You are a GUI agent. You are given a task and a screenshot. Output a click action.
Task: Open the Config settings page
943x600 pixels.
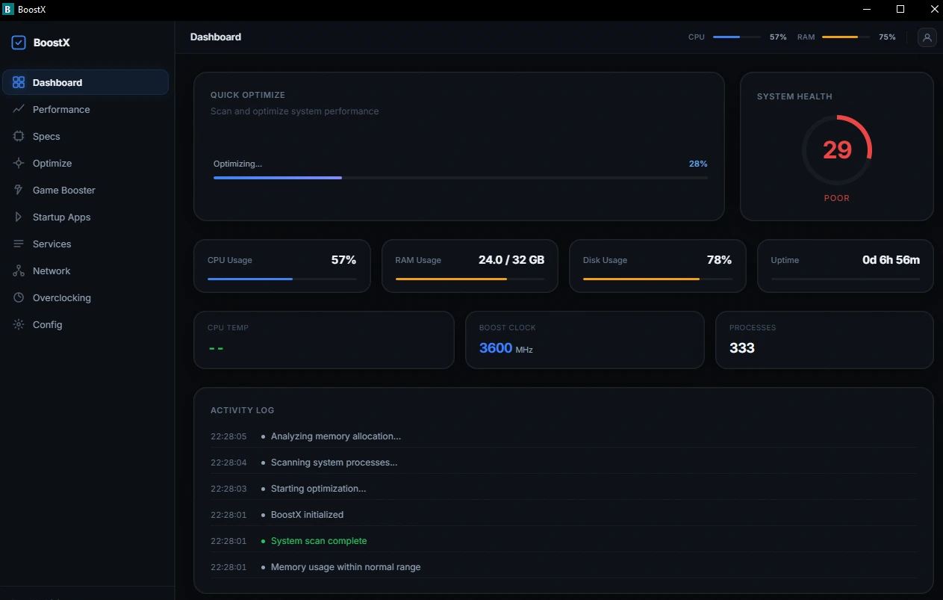(85, 324)
